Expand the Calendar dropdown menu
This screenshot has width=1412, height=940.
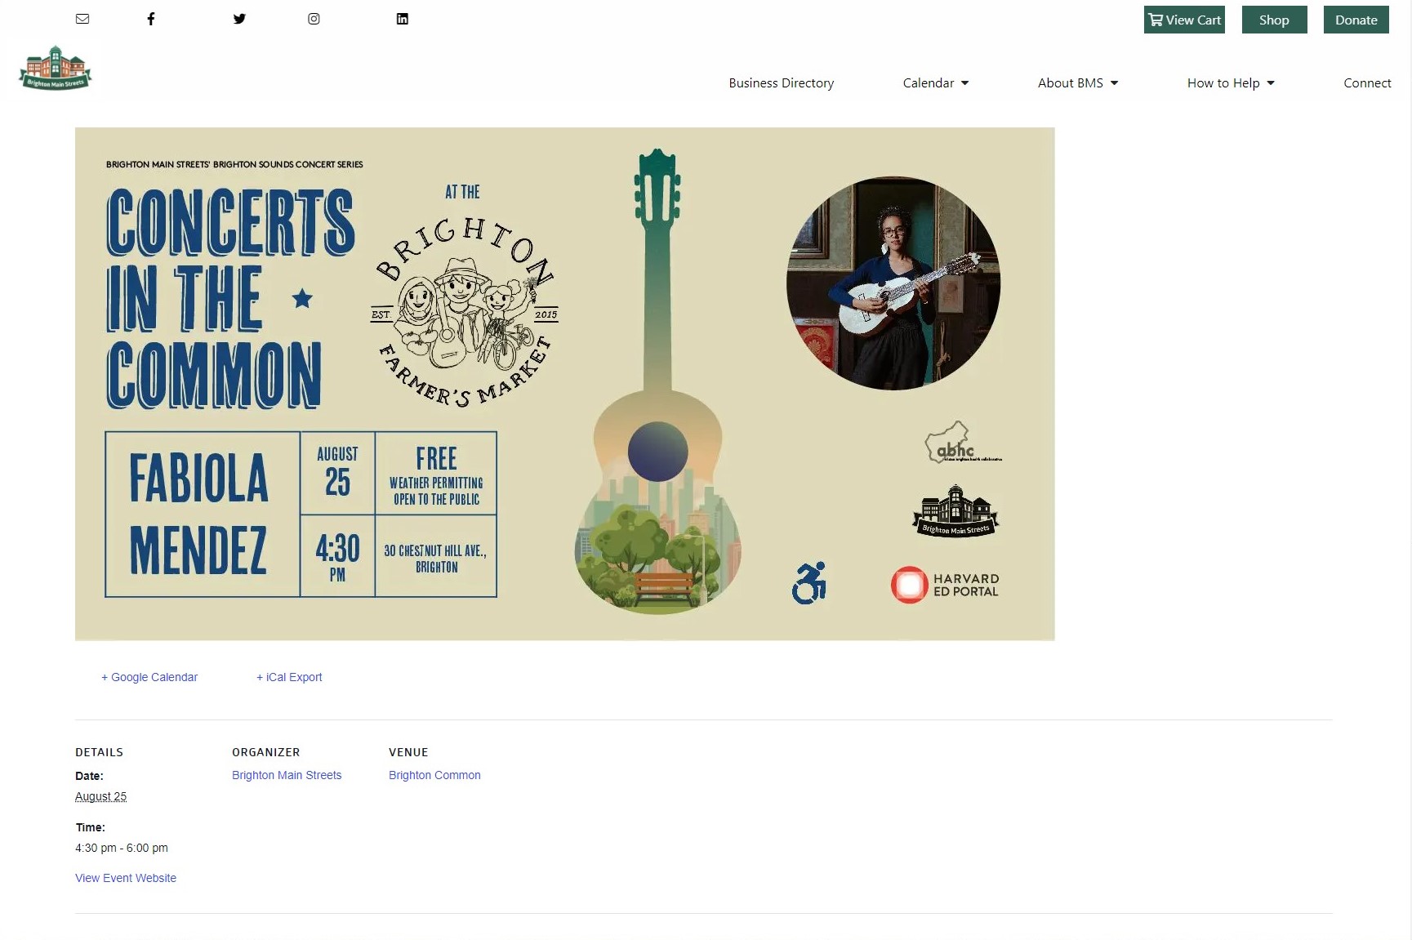pos(936,83)
